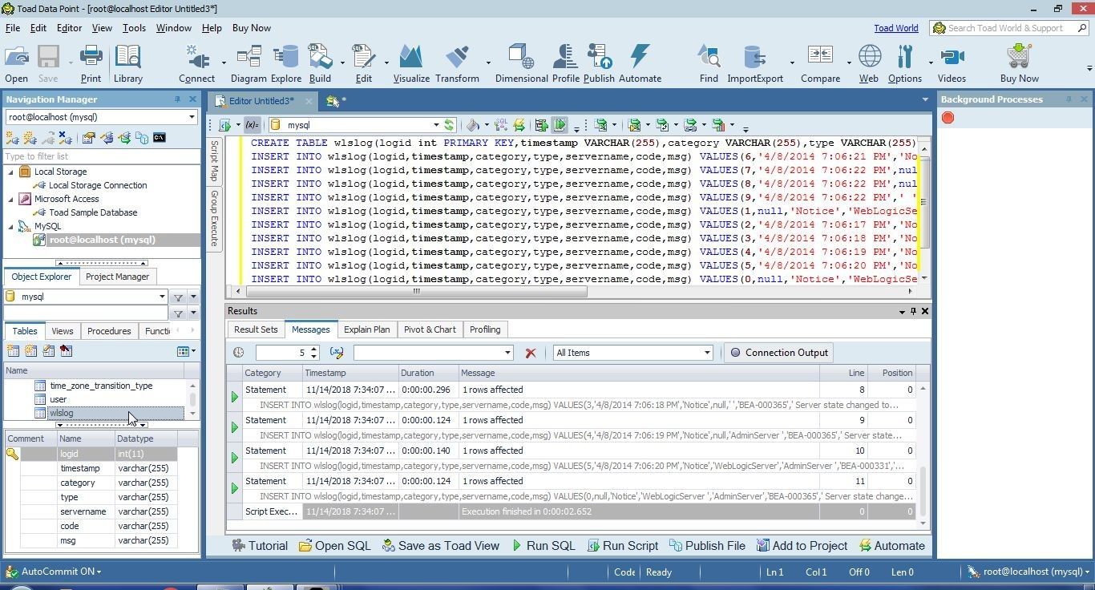Toggle the first filter funnel in Object Explorer

point(178,297)
